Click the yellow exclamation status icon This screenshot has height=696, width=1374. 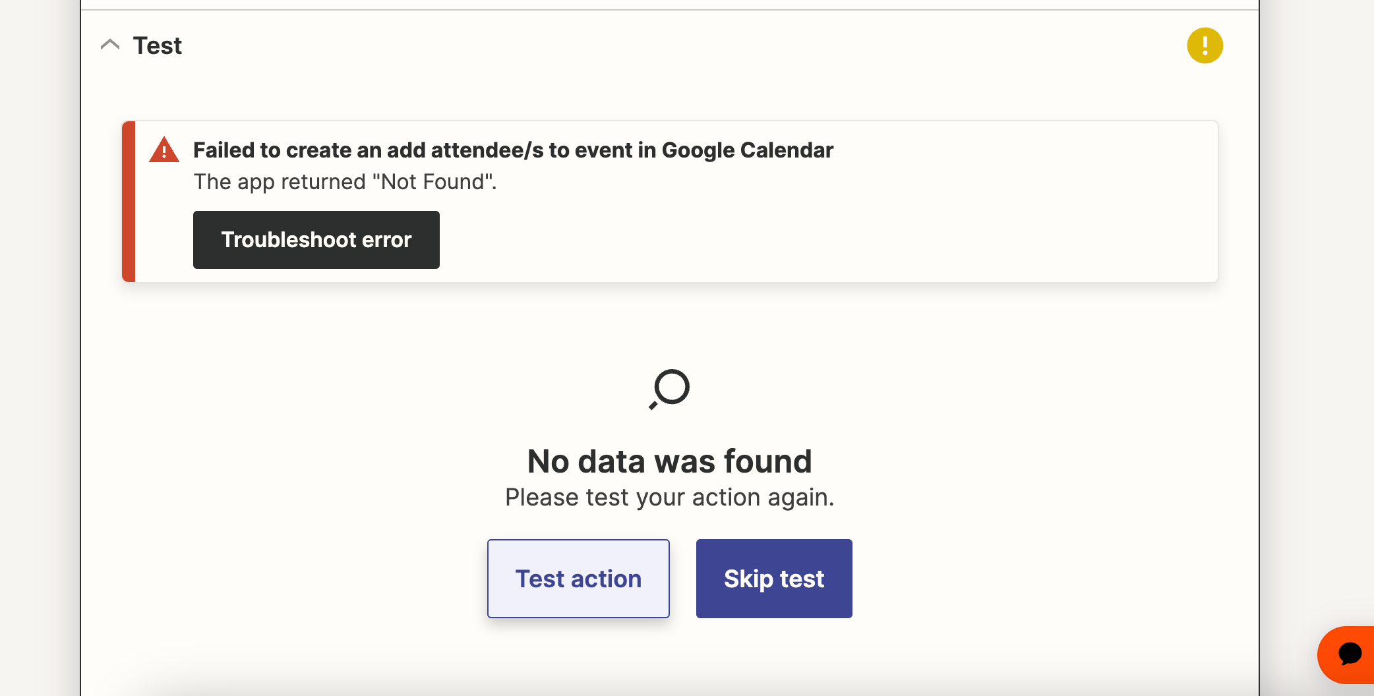tap(1205, 45)
